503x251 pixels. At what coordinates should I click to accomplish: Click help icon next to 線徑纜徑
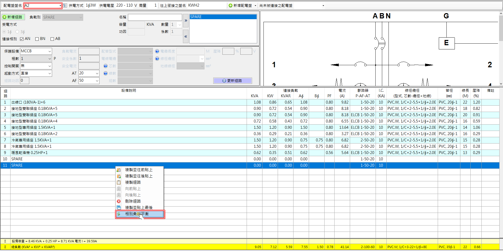pos(157,59)
